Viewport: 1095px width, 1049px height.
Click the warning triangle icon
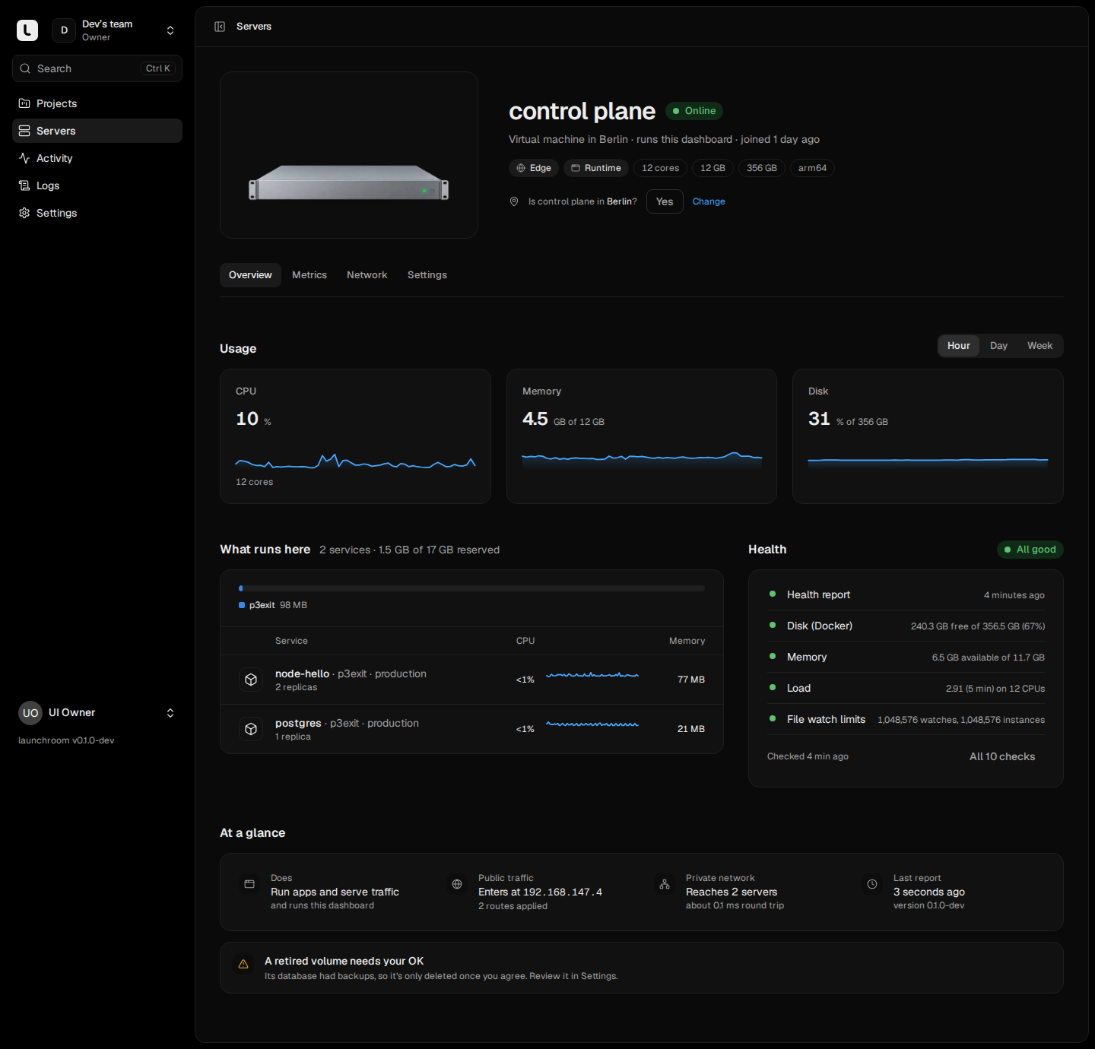click(243, 964)
